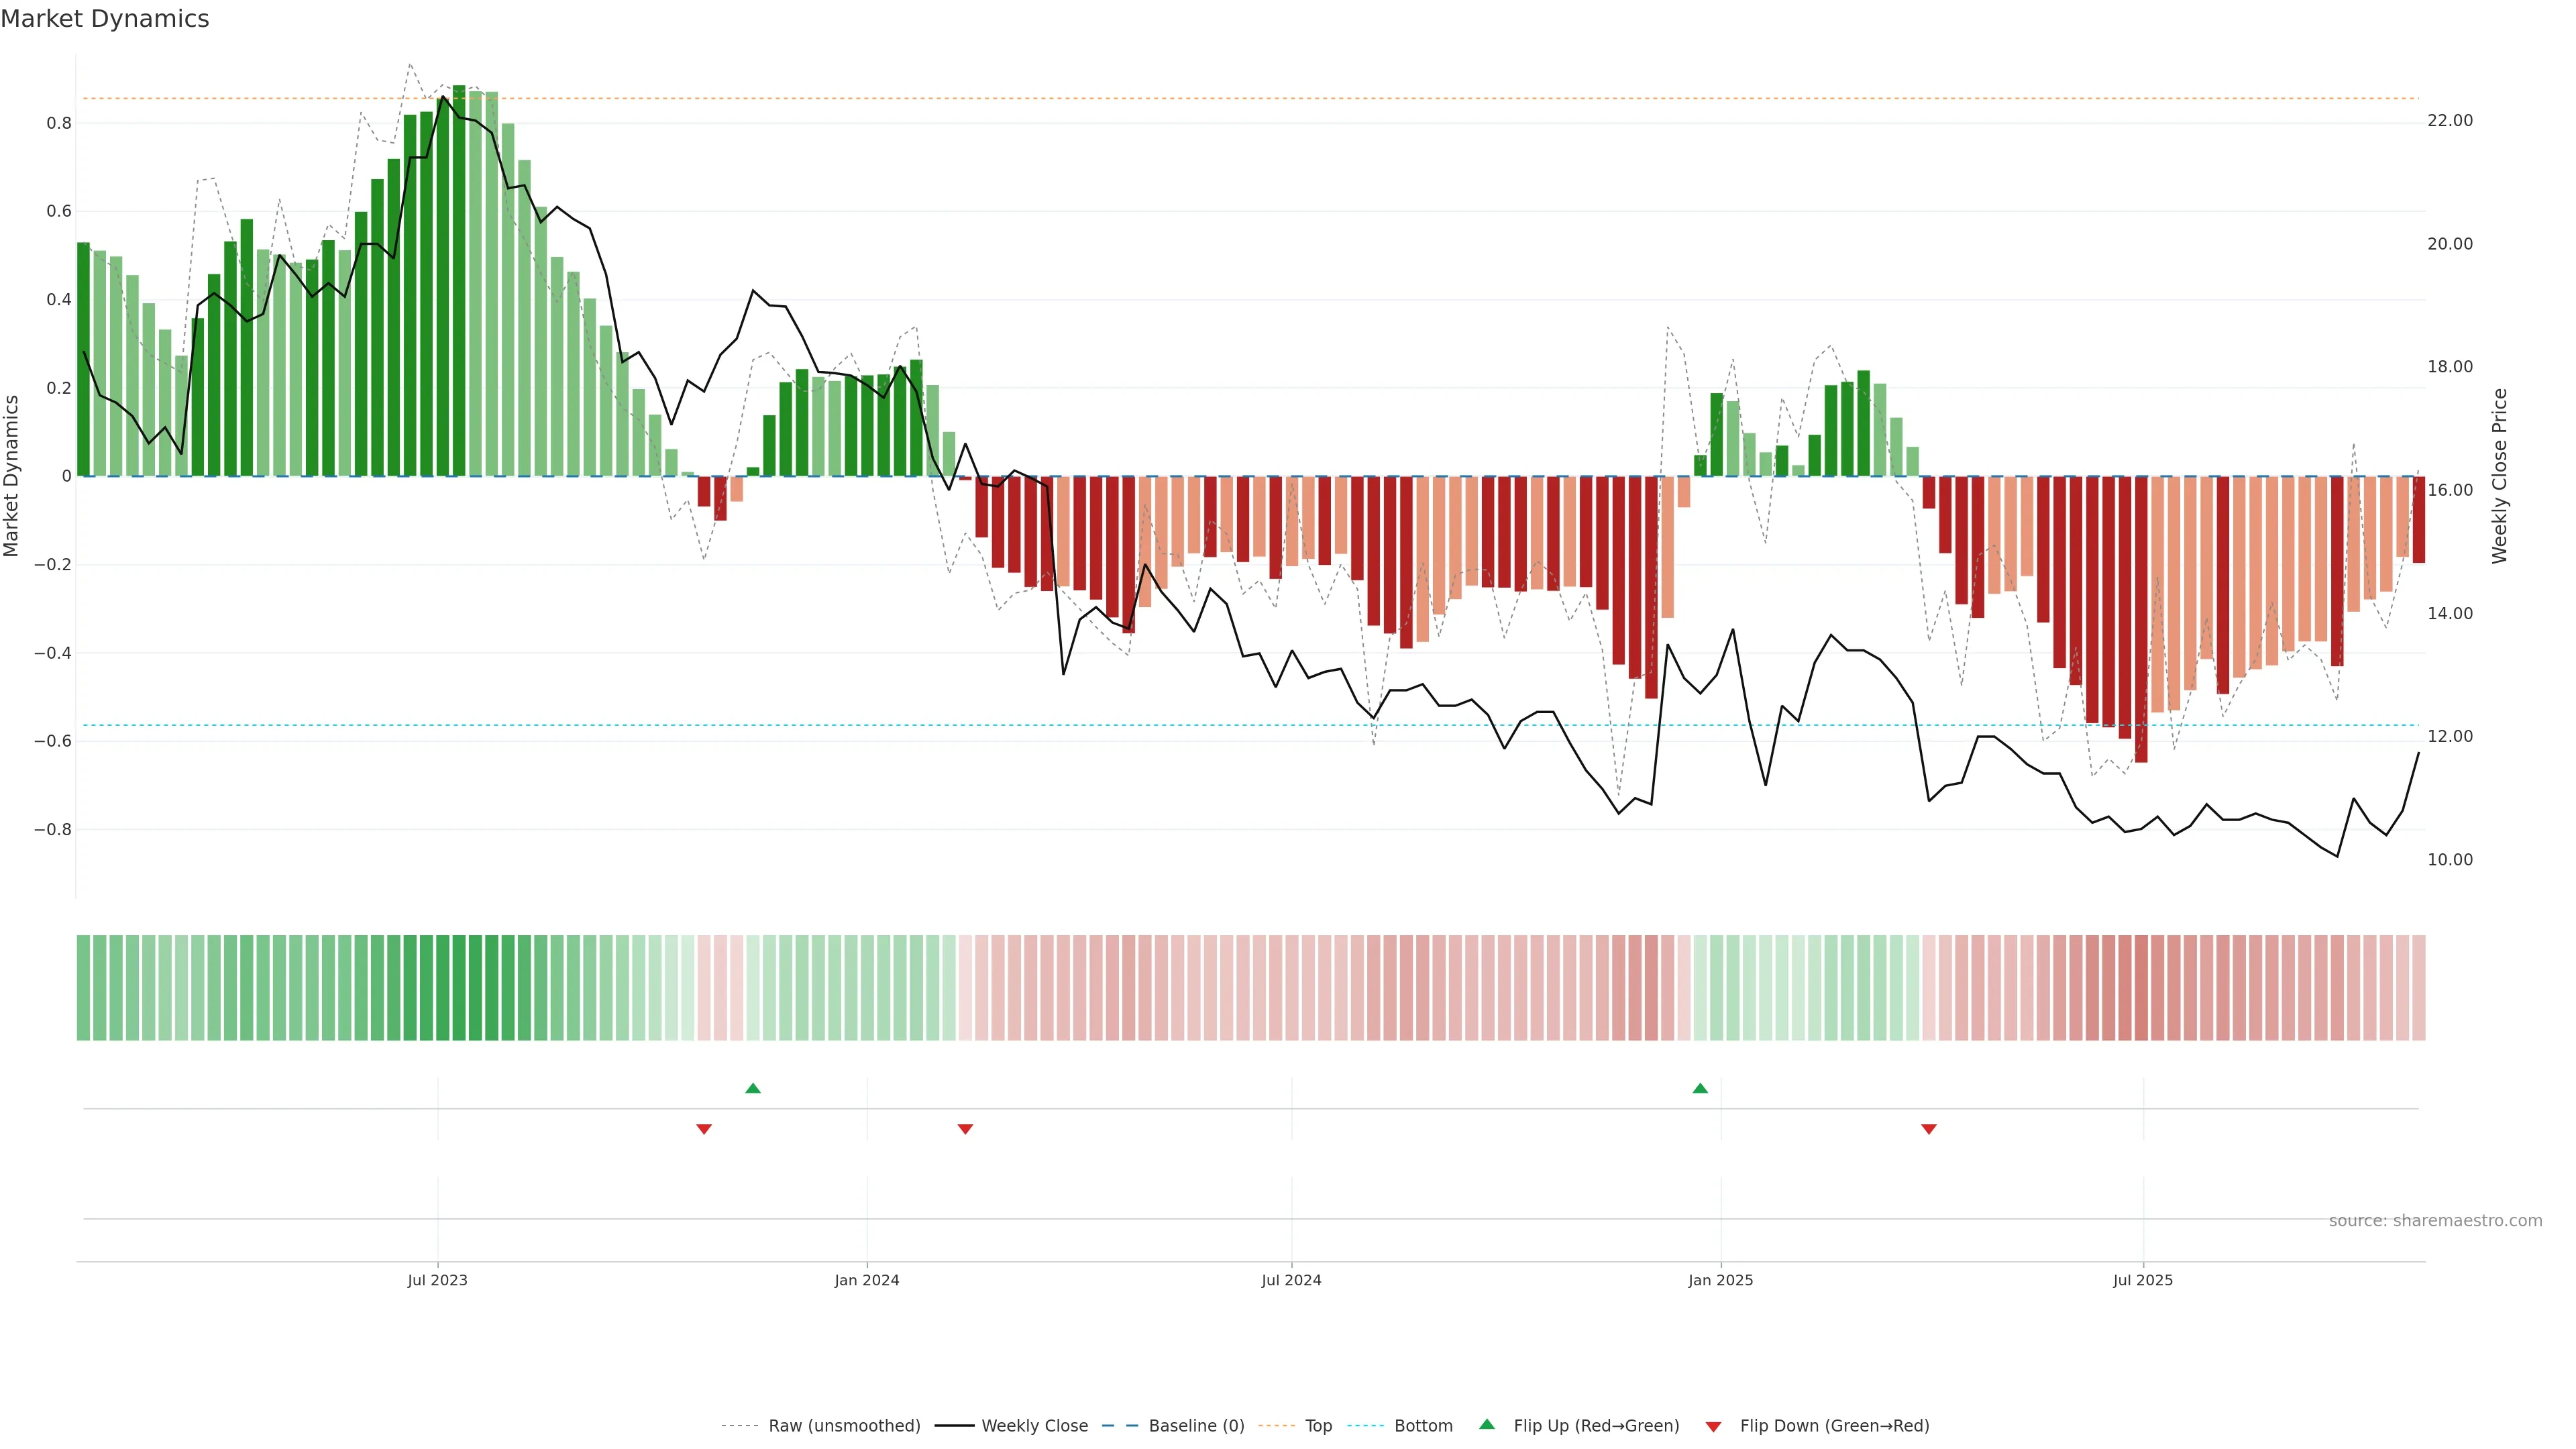Click the Jan 2025 x-axis label
Screen dimensions: 2576x1449
pos(1720,1280)
